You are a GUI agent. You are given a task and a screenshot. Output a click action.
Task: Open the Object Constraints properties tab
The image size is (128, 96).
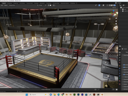tap(120, 76)
